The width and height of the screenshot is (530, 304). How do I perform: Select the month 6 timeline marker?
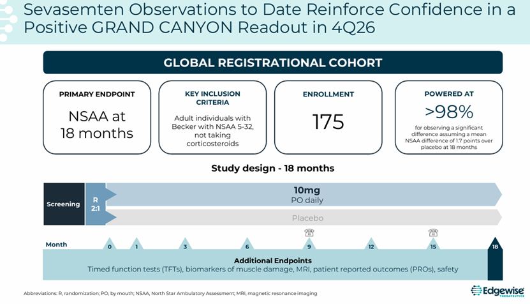pos(247,244)
